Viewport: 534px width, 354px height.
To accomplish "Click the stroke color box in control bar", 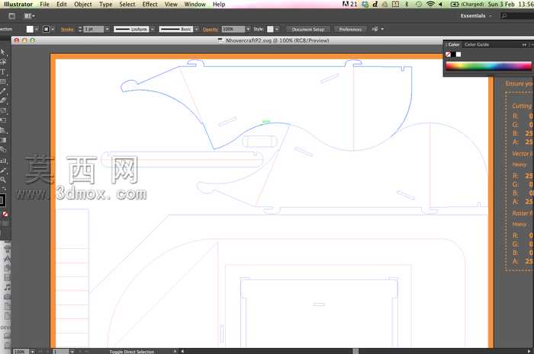I will [46, 29].
